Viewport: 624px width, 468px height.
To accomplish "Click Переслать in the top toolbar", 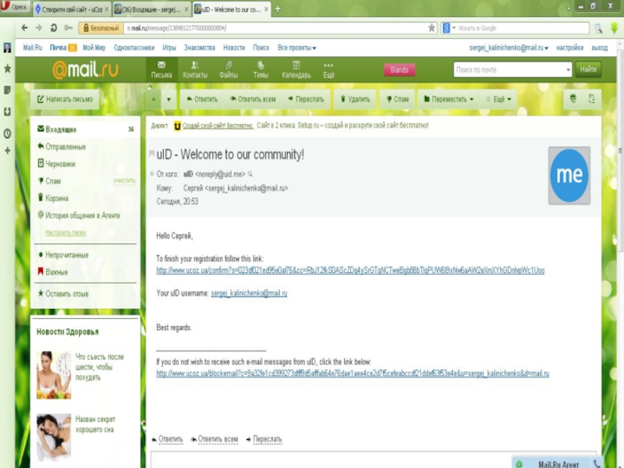I will tap(306, 99).
